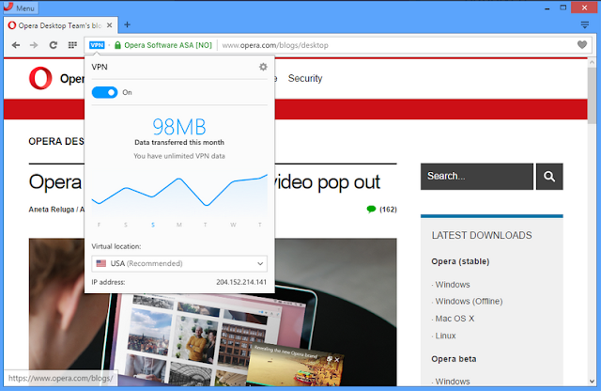Open Mac OS X download link
This screenshot has height=391, width=601.
pos(455,319)
